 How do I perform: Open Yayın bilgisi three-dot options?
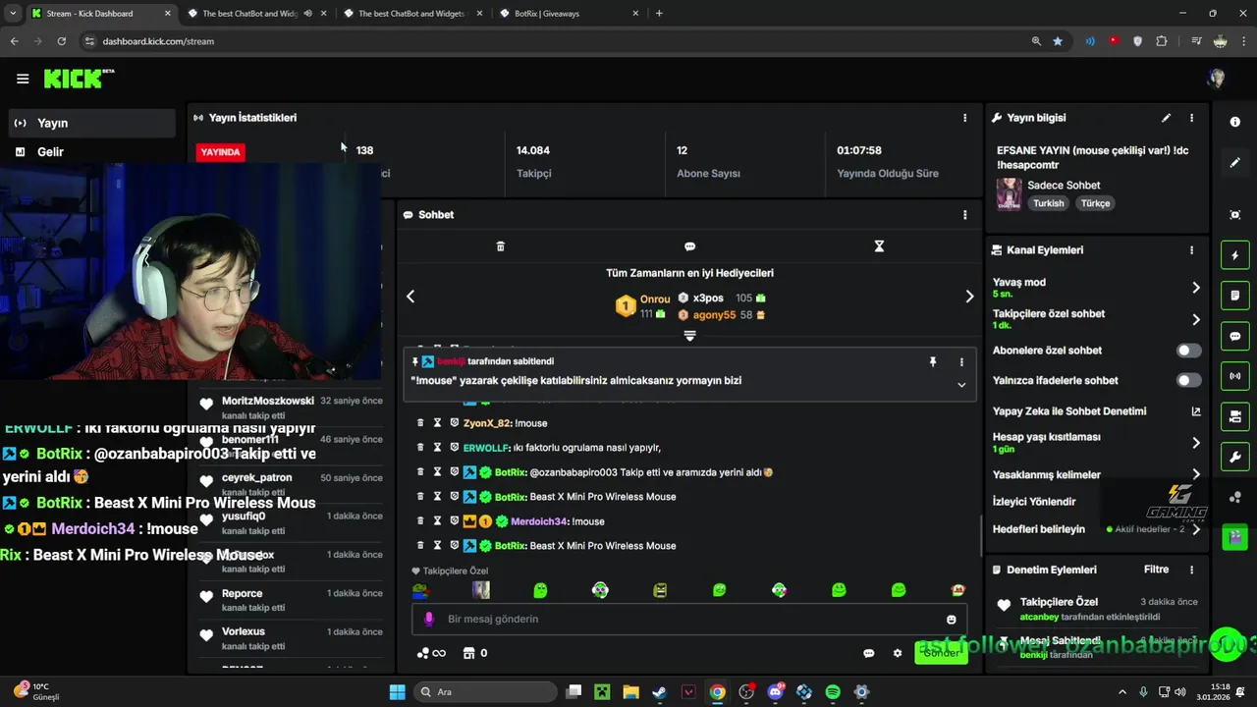coord(1191,118)
